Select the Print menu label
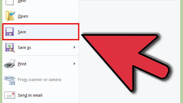This screenshot has width=183, height=103. (x=22, y=64)
